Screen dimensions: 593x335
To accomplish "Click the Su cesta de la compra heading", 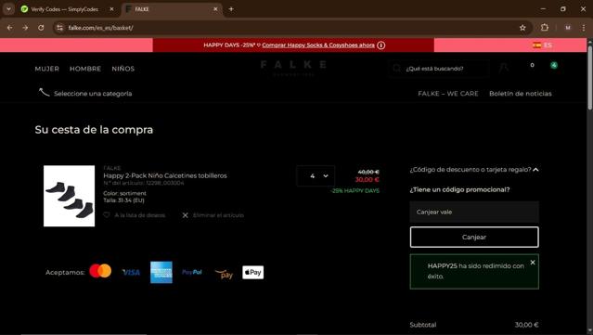I will tap(94, 130).
